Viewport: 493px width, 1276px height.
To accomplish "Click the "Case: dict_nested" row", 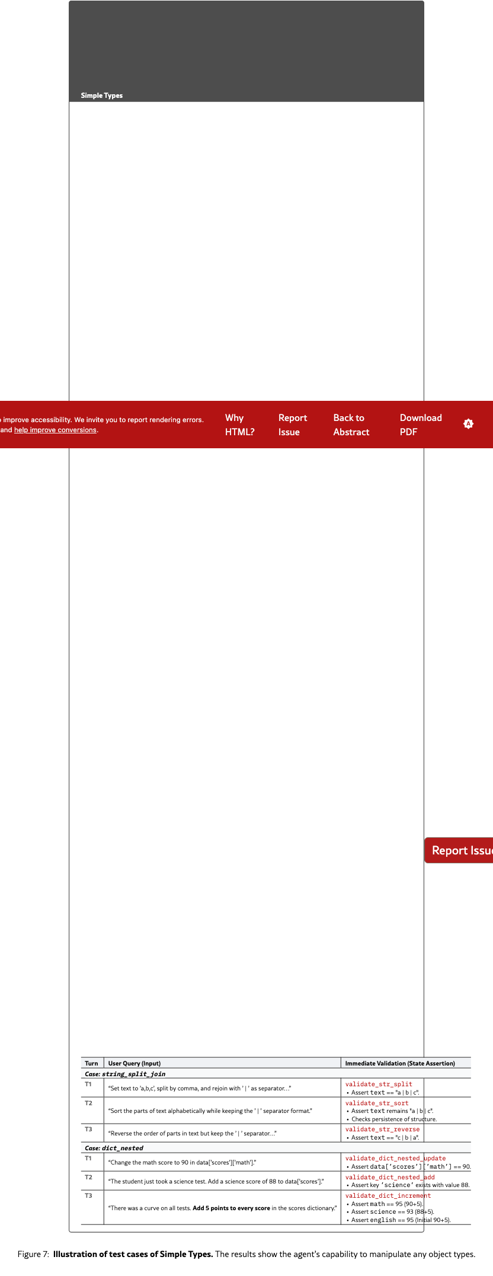I will (x=114, y=1148).
